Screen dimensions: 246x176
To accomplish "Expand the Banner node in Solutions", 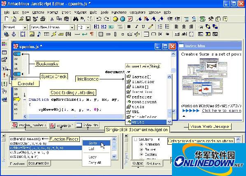I will pyautogui.click(x=142, y=149).
